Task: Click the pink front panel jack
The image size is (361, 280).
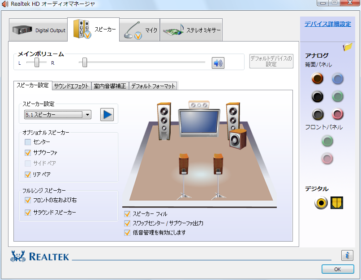Action: (327, 159)
